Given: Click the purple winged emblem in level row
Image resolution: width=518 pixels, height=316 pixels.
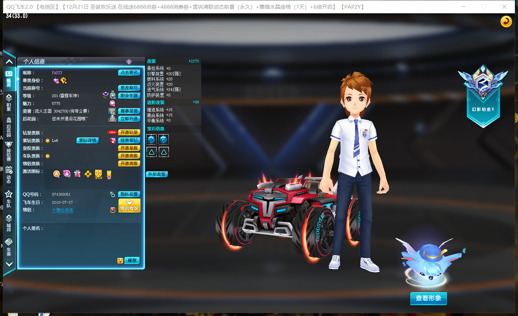Looking at the screenshot, I should coord(105,95).
